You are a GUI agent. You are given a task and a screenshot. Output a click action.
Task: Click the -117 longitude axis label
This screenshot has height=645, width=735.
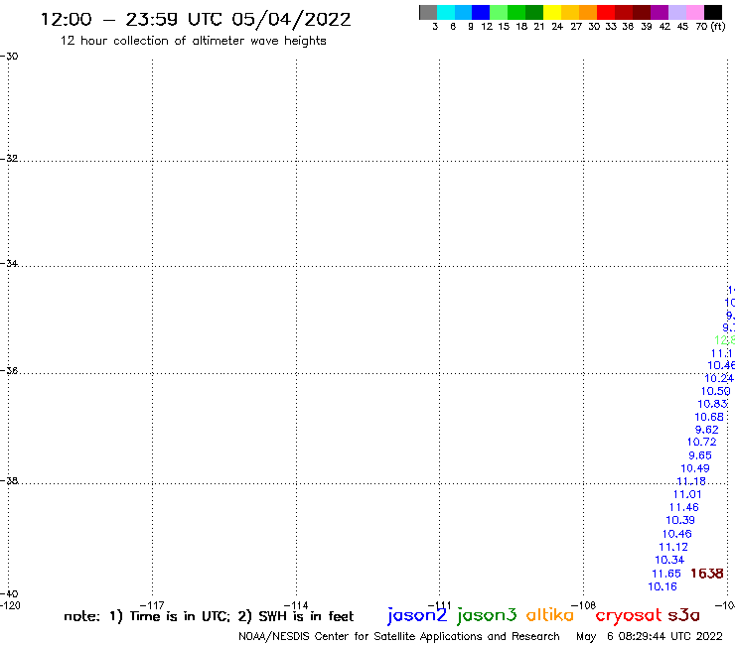point(152,605)
